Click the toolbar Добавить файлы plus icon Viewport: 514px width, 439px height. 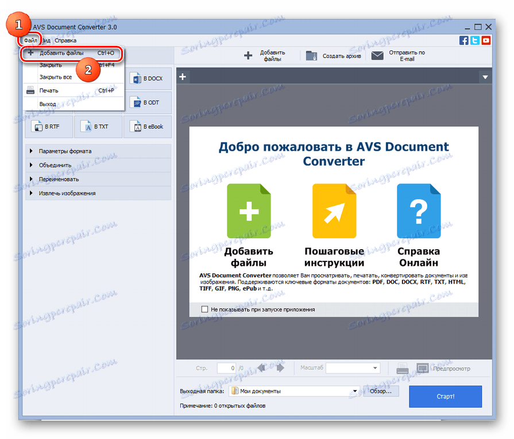pyautogui.click(x=248, y=56)
